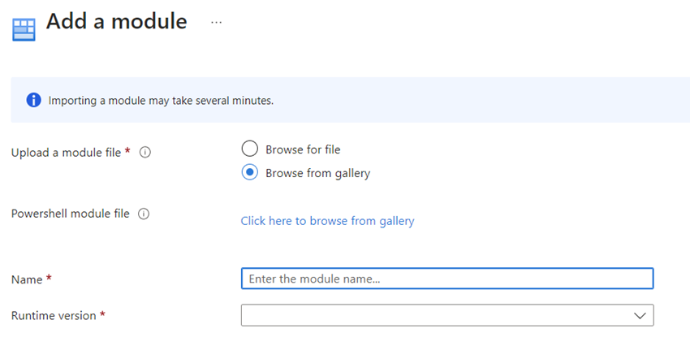
Task: Click the 'Browse from gallery' option label
Action: click(x=317, y=174)
